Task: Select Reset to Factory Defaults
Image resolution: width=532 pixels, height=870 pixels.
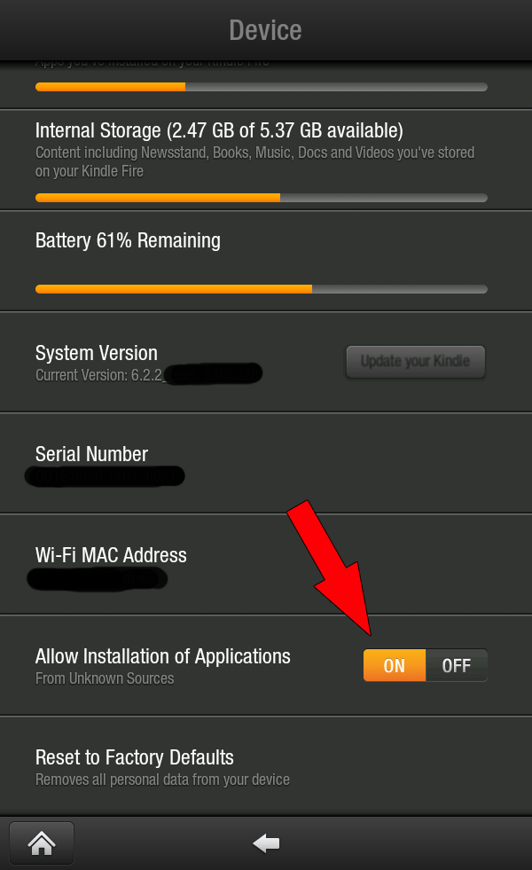Action: 135,758
